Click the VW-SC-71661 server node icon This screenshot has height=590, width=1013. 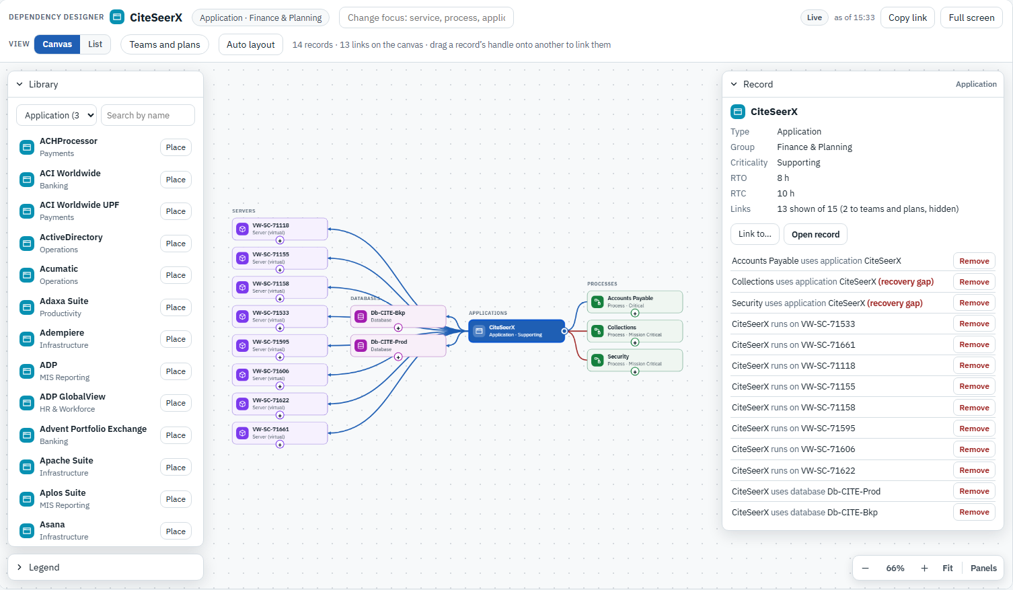click(x=243, y=433)
